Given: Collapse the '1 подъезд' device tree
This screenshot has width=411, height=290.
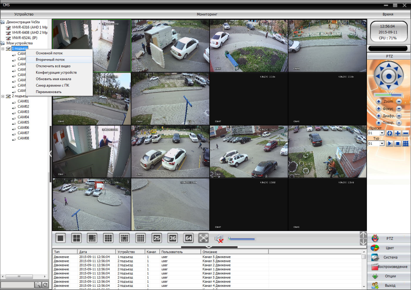Looking at the screenshot, I should 3,49.
